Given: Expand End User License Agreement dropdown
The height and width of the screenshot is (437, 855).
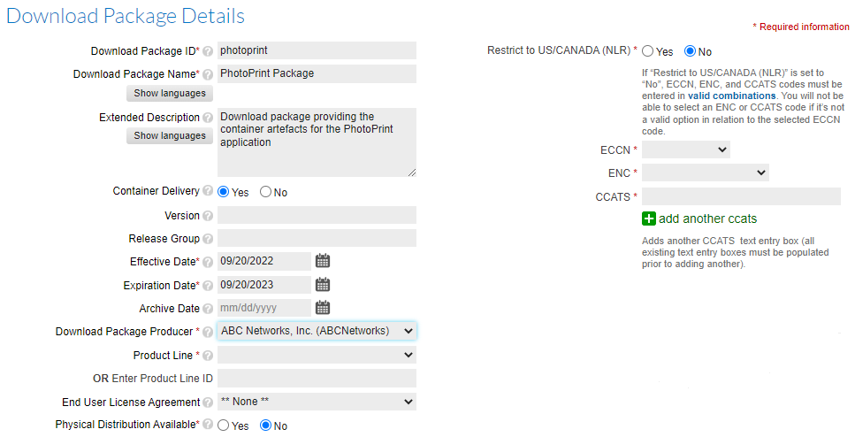Looking at the screenshot, I should click(317, 402).
